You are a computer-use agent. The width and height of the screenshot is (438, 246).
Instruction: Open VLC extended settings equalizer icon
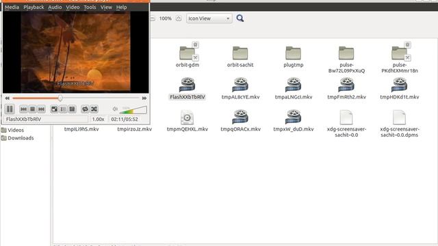[72, 109]
